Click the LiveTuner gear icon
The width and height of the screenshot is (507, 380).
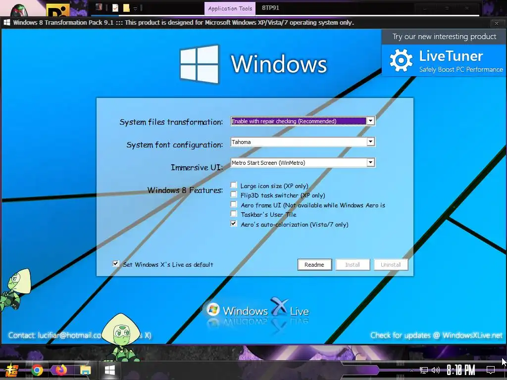click(401, 60)
